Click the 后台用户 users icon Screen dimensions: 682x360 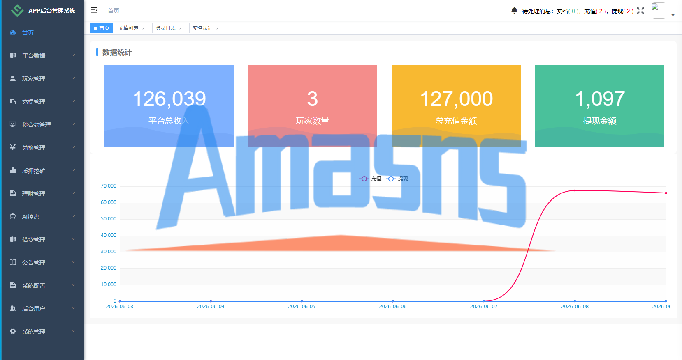(x=13, y=308)
